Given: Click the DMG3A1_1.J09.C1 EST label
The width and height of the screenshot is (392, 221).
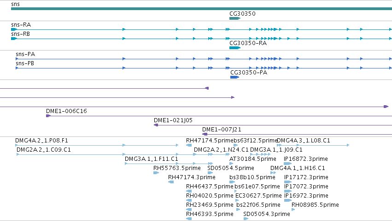Looking at the screenshot, I should click(x=276, y=150).
